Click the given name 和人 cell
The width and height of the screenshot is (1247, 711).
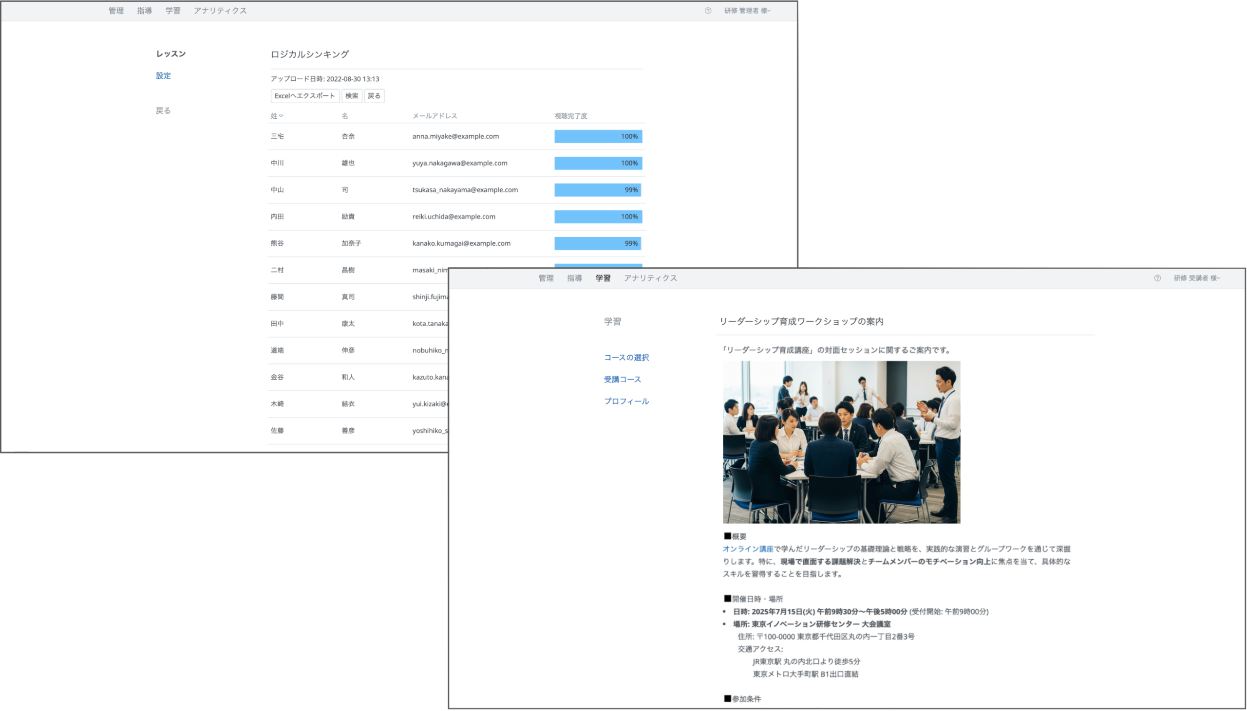coord(348,378)
